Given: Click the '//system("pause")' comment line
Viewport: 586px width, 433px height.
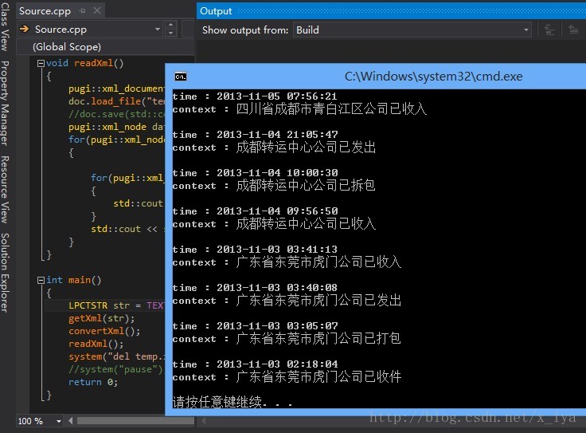Looking at the screenshot, I should pyautogui.click(x=116, y=369).
